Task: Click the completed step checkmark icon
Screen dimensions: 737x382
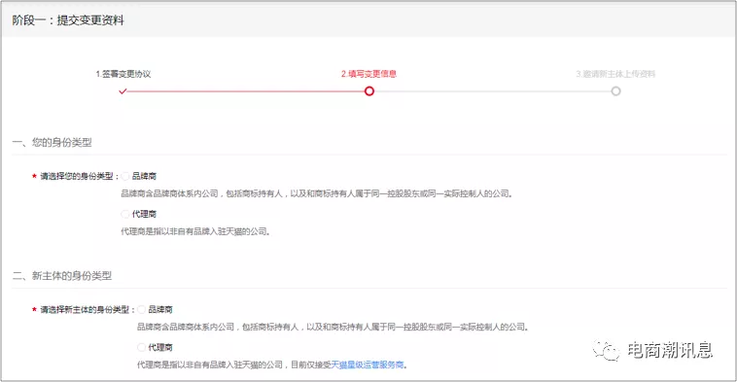Action: click(123, 91)
